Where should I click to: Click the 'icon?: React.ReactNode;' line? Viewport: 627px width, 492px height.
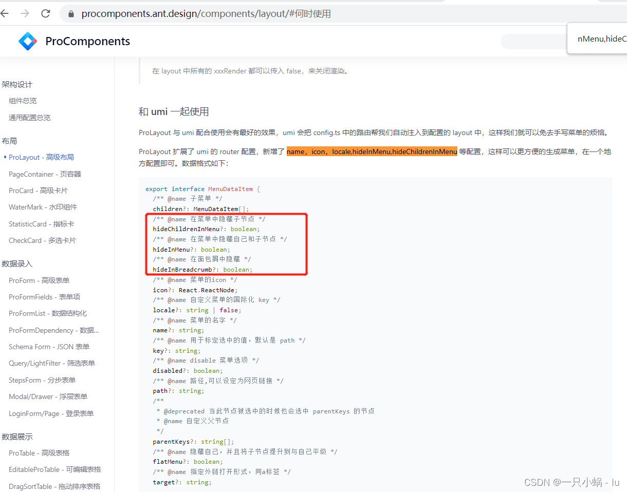tap(195, 290)
